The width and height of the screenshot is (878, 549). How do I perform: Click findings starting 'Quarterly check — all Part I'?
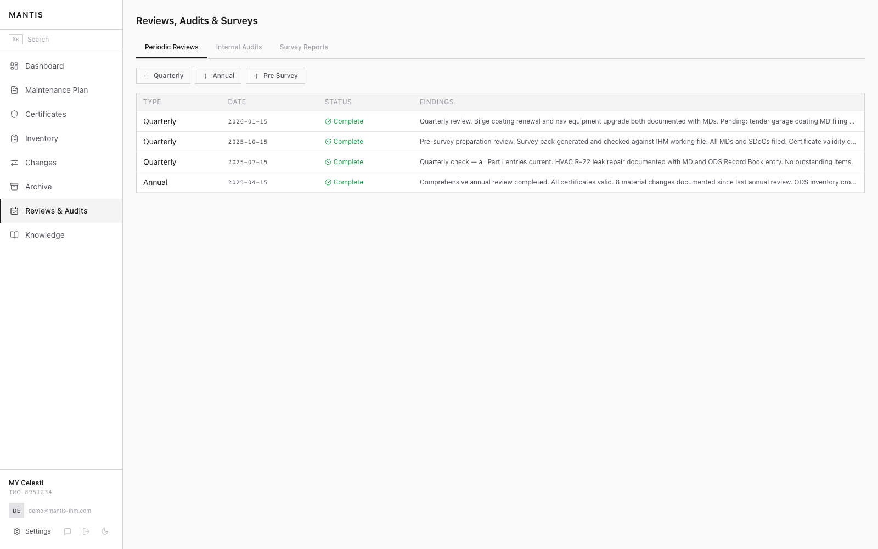point(637,162)
